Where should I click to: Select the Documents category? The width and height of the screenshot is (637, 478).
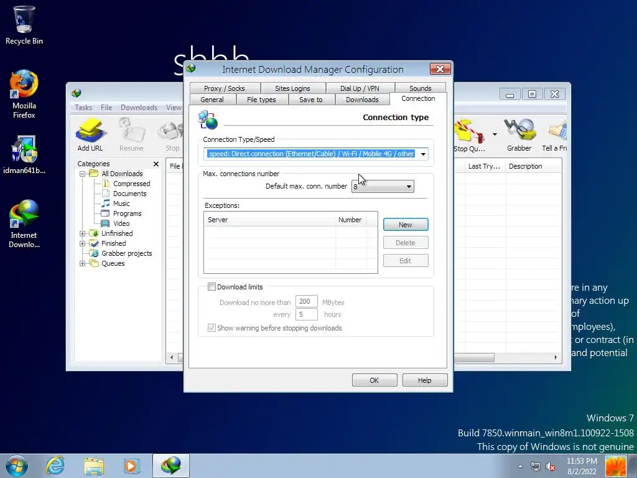[x=129, y=194]
